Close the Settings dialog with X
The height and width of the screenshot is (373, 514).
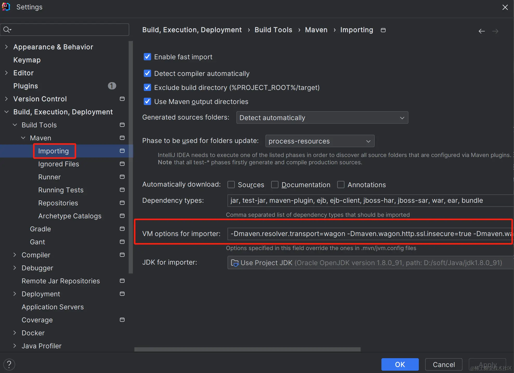pyautogui.click(x=505, y=7)
